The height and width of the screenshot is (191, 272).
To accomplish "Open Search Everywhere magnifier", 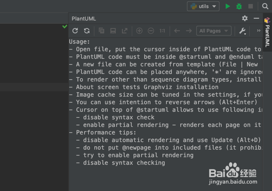I will point(265,6).
